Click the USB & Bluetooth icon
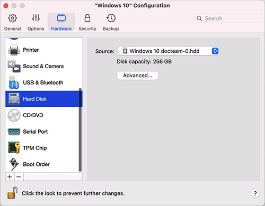The width and height of the screenshot is (265, 206). coord(14,82)
